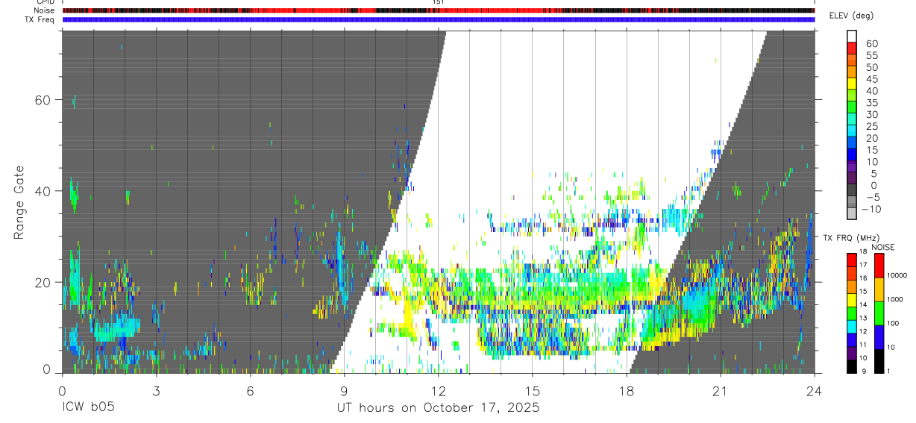Click the "ICW b05" label
Screen dimensions: 916x423
(x=87, y=408)
